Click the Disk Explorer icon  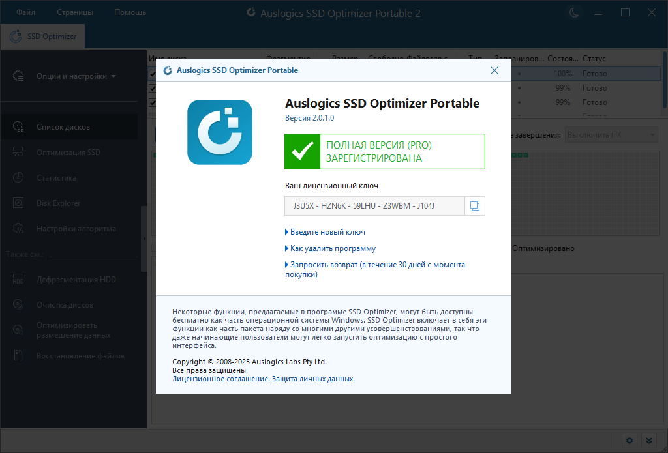point(18,203)
